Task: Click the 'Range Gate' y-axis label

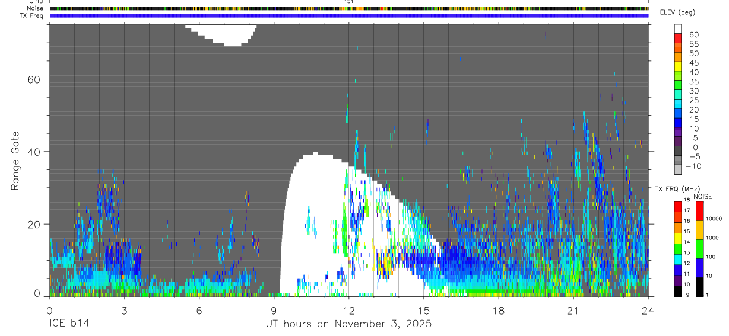Action: [15, 161]
